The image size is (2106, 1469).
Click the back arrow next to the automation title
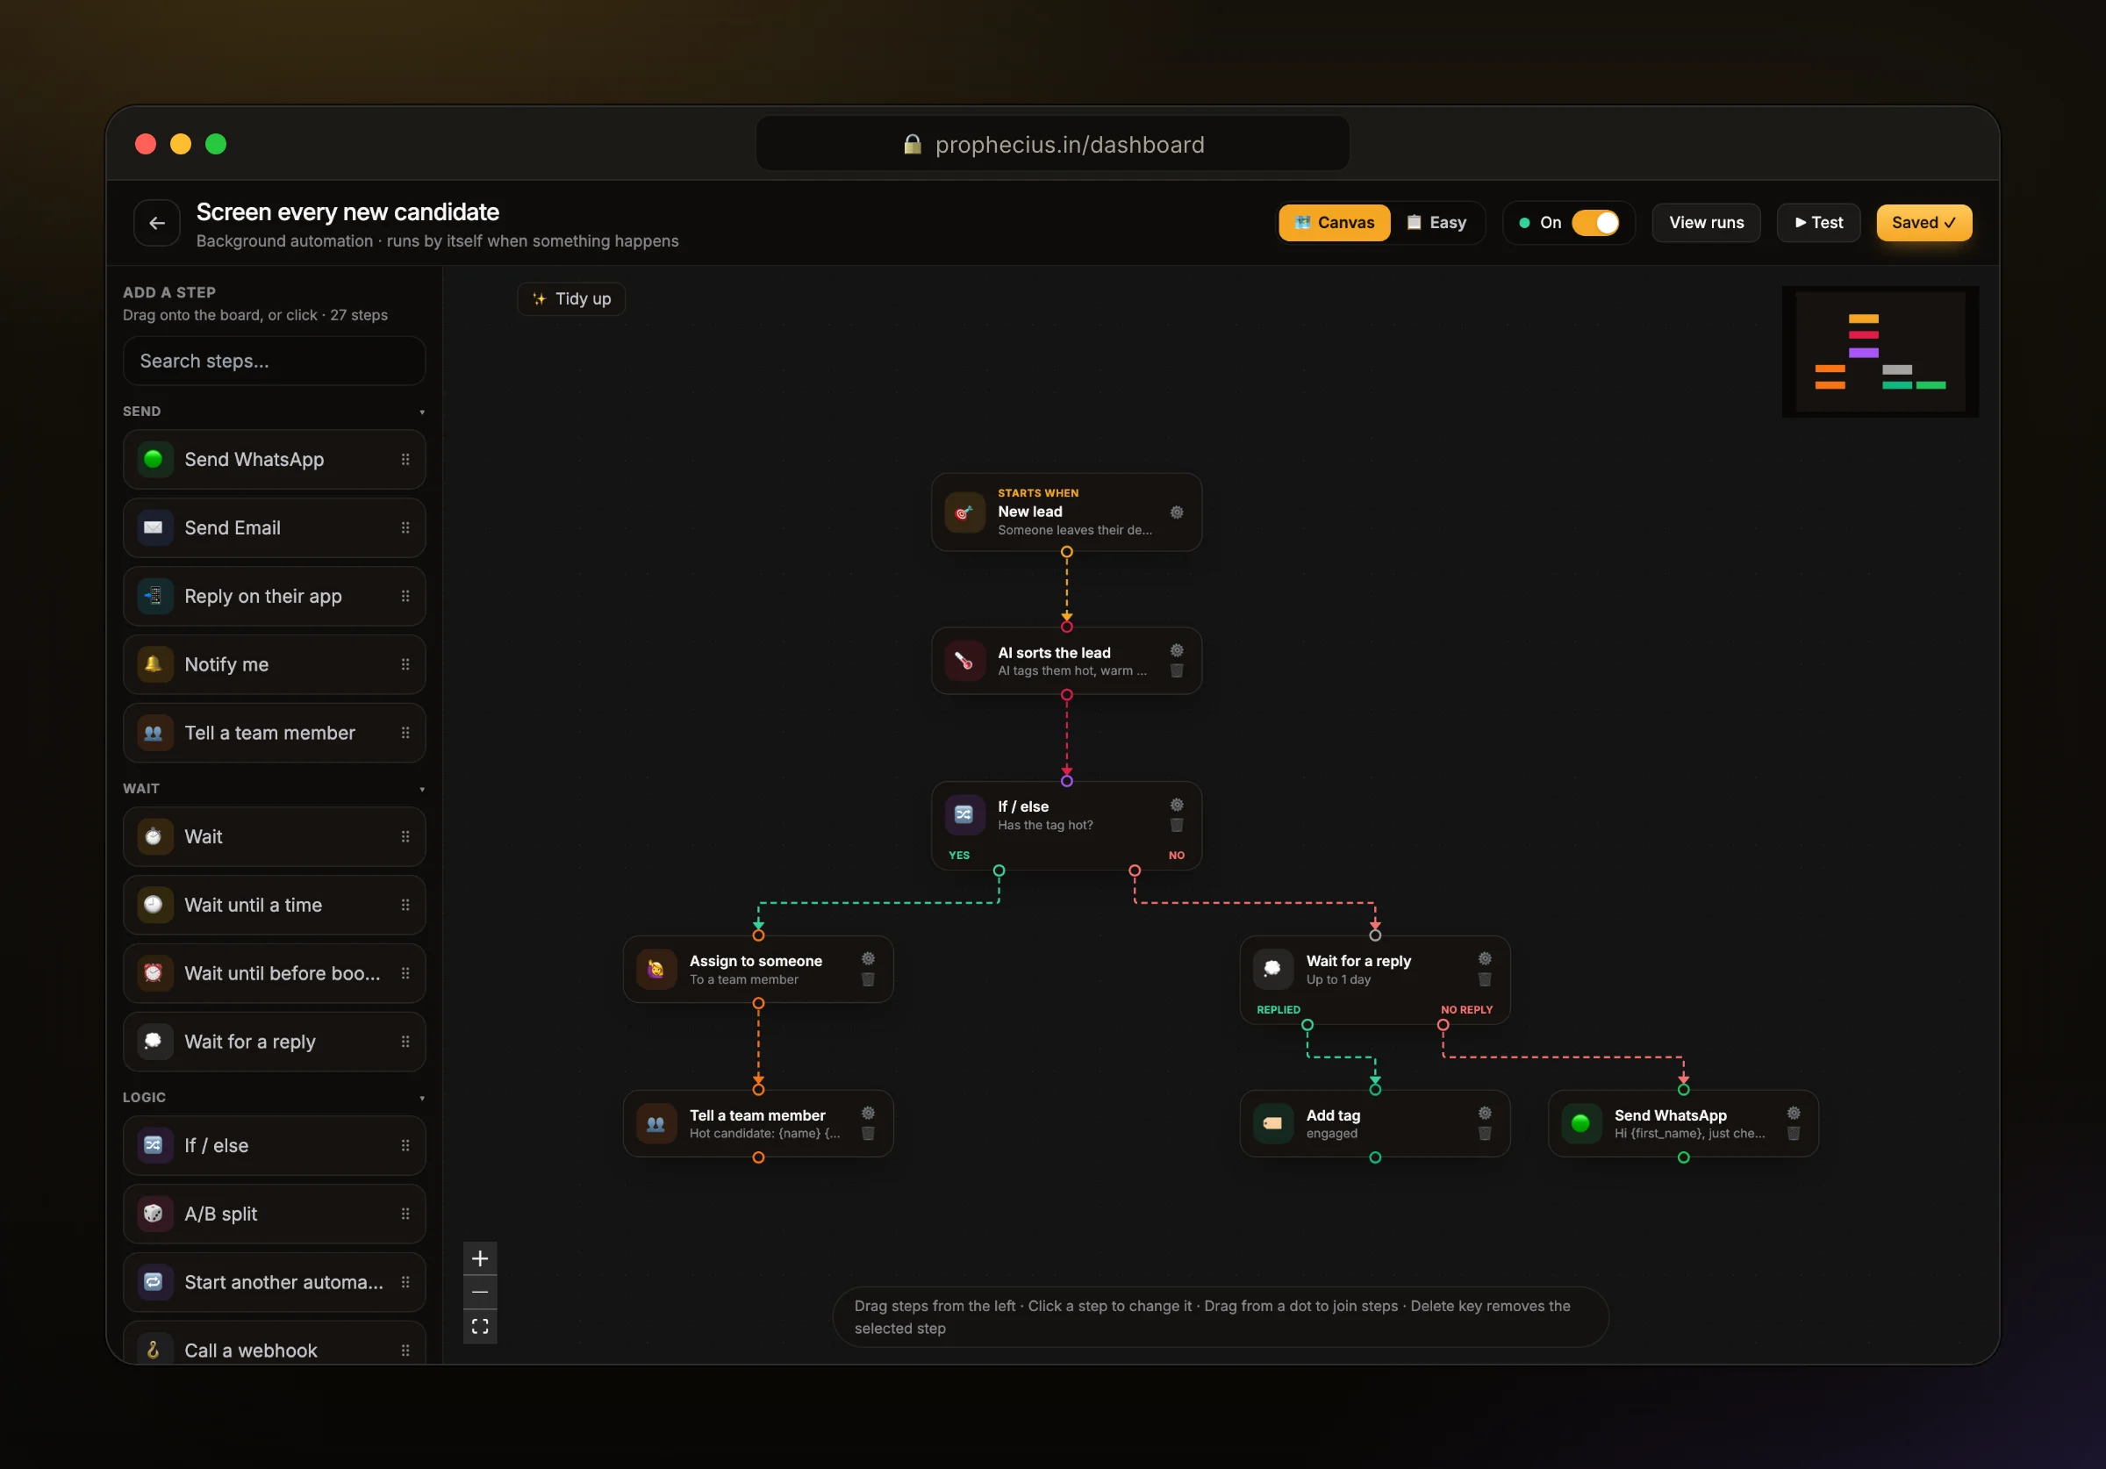(157, 223)
